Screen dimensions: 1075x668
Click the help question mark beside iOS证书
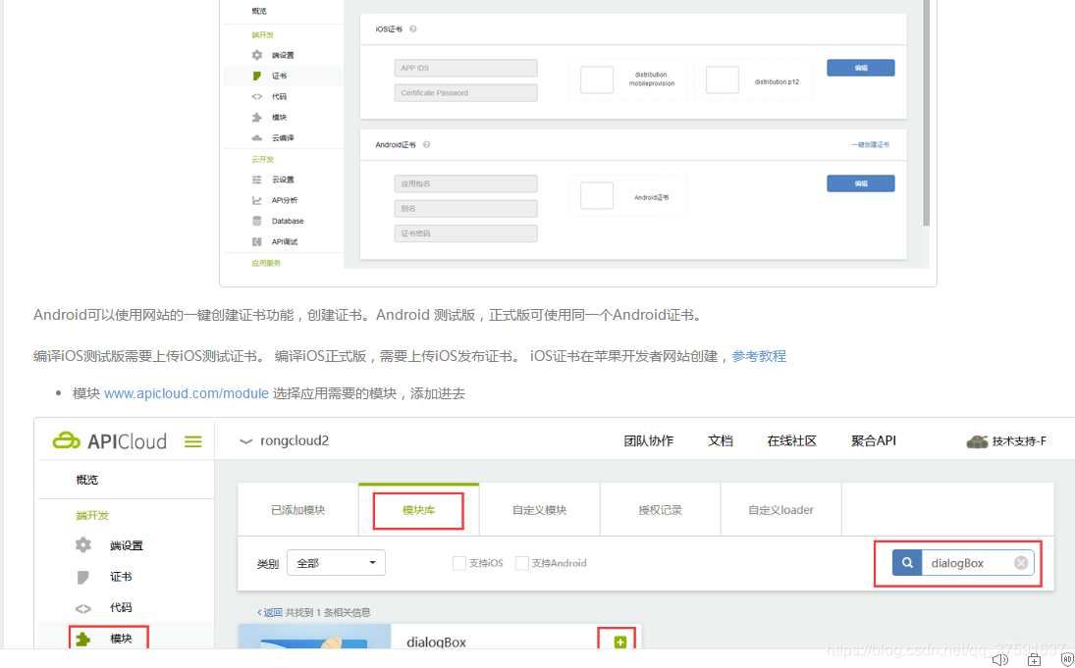[x=412, y=28]
